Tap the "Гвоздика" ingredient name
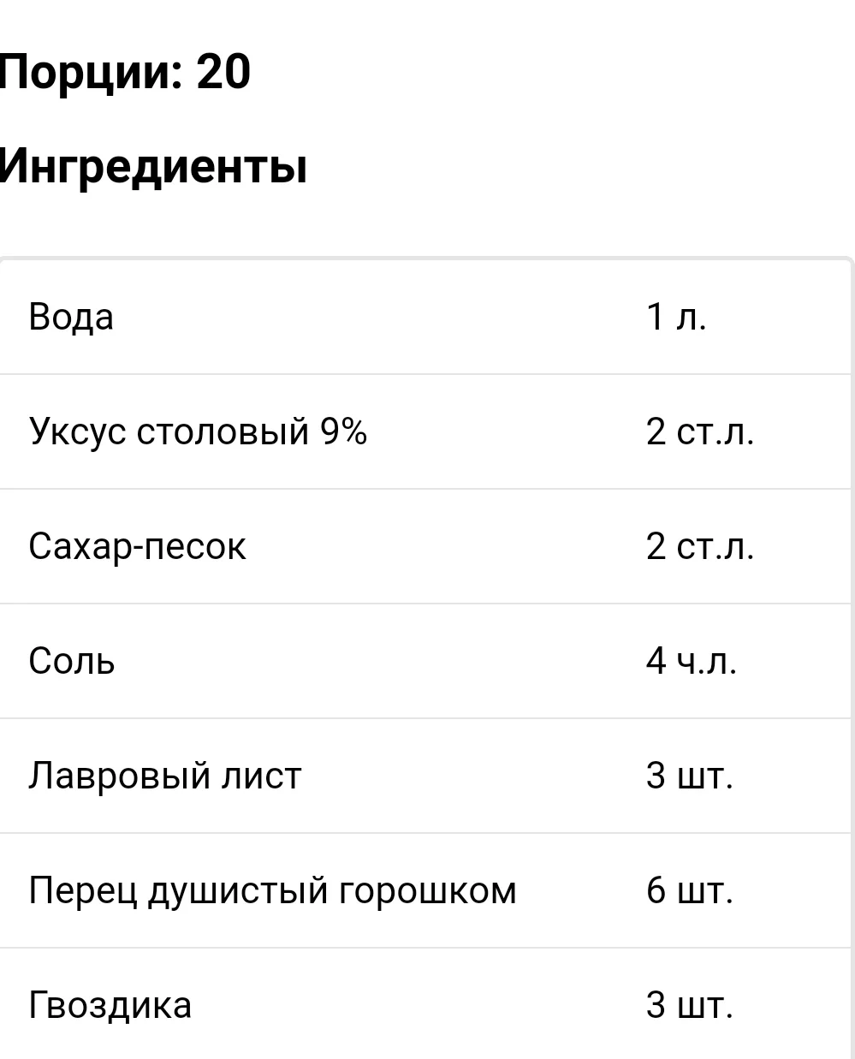Viewport: 855px width, 1059px height. click(110, 1005)
